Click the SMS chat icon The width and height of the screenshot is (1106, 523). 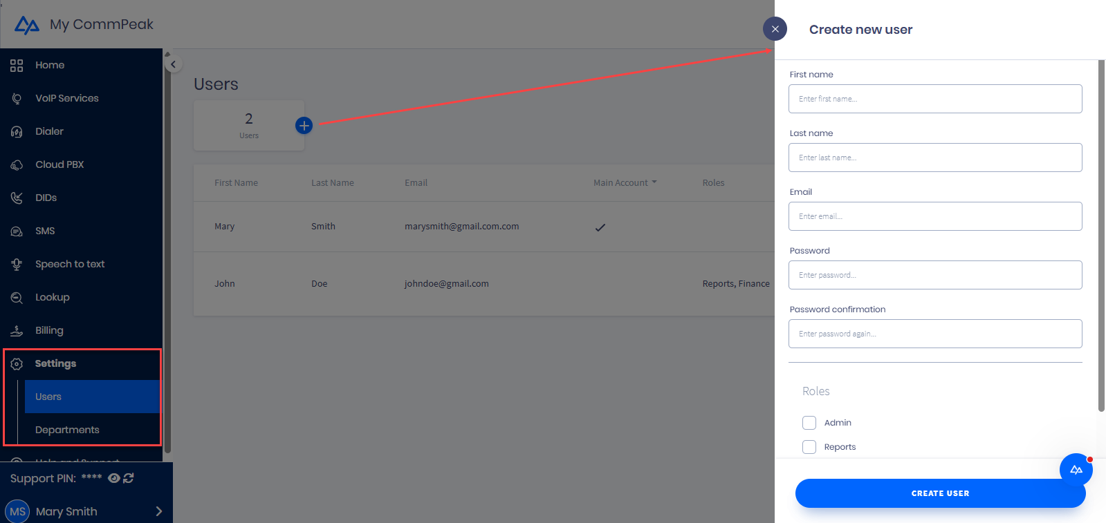[17, 231]
